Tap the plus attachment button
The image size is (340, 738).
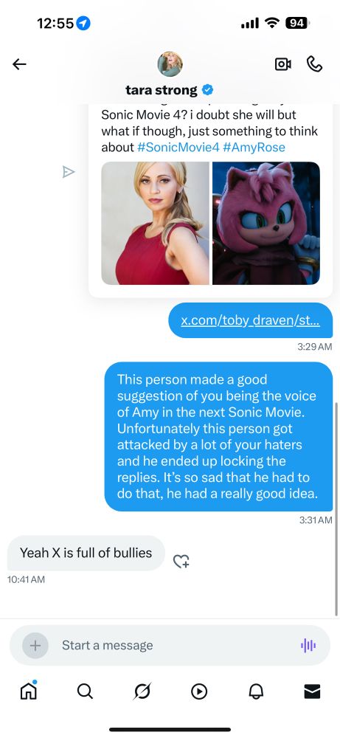click(x=35, y=645)
